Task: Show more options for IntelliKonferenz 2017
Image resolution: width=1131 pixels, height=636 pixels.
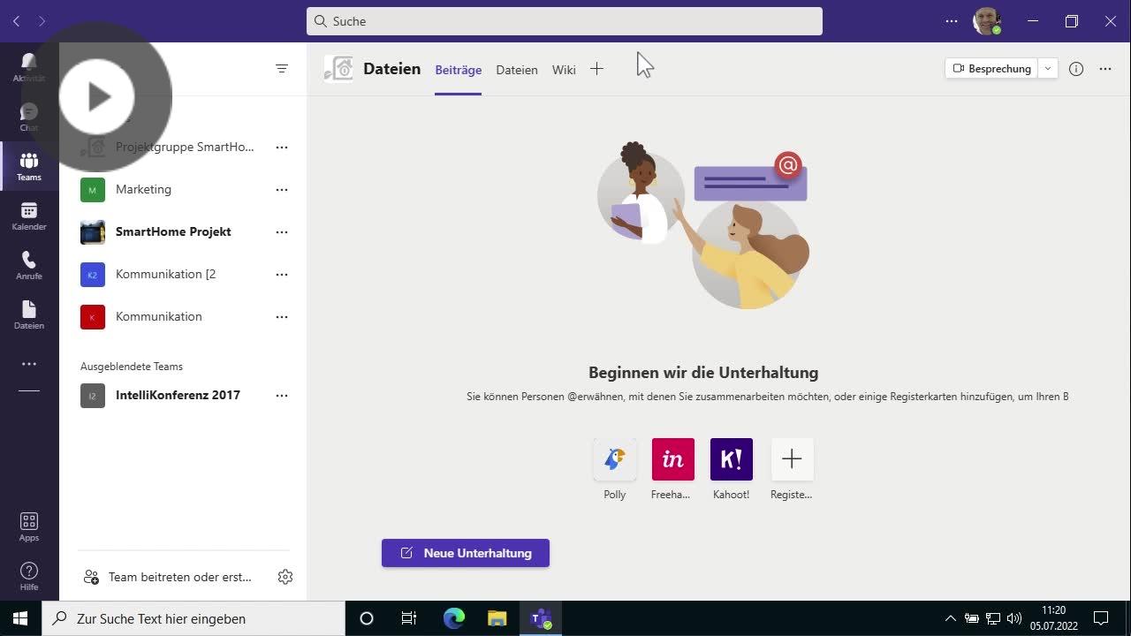Action: click(282, 395)
